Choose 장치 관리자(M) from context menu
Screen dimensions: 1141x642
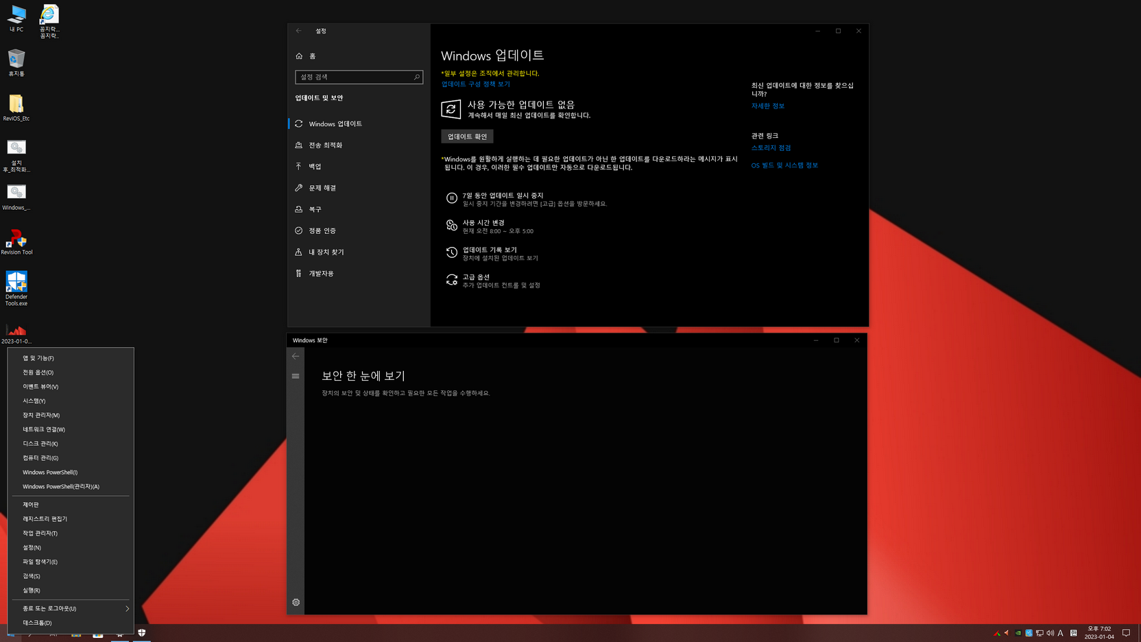[x=71, y=415]
